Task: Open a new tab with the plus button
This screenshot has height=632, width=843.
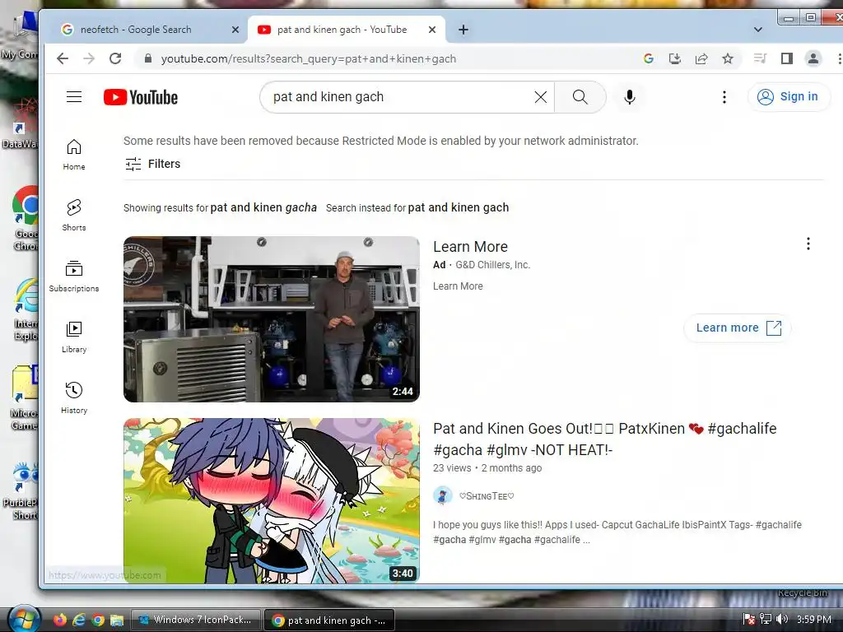Action: coord(463,30)
